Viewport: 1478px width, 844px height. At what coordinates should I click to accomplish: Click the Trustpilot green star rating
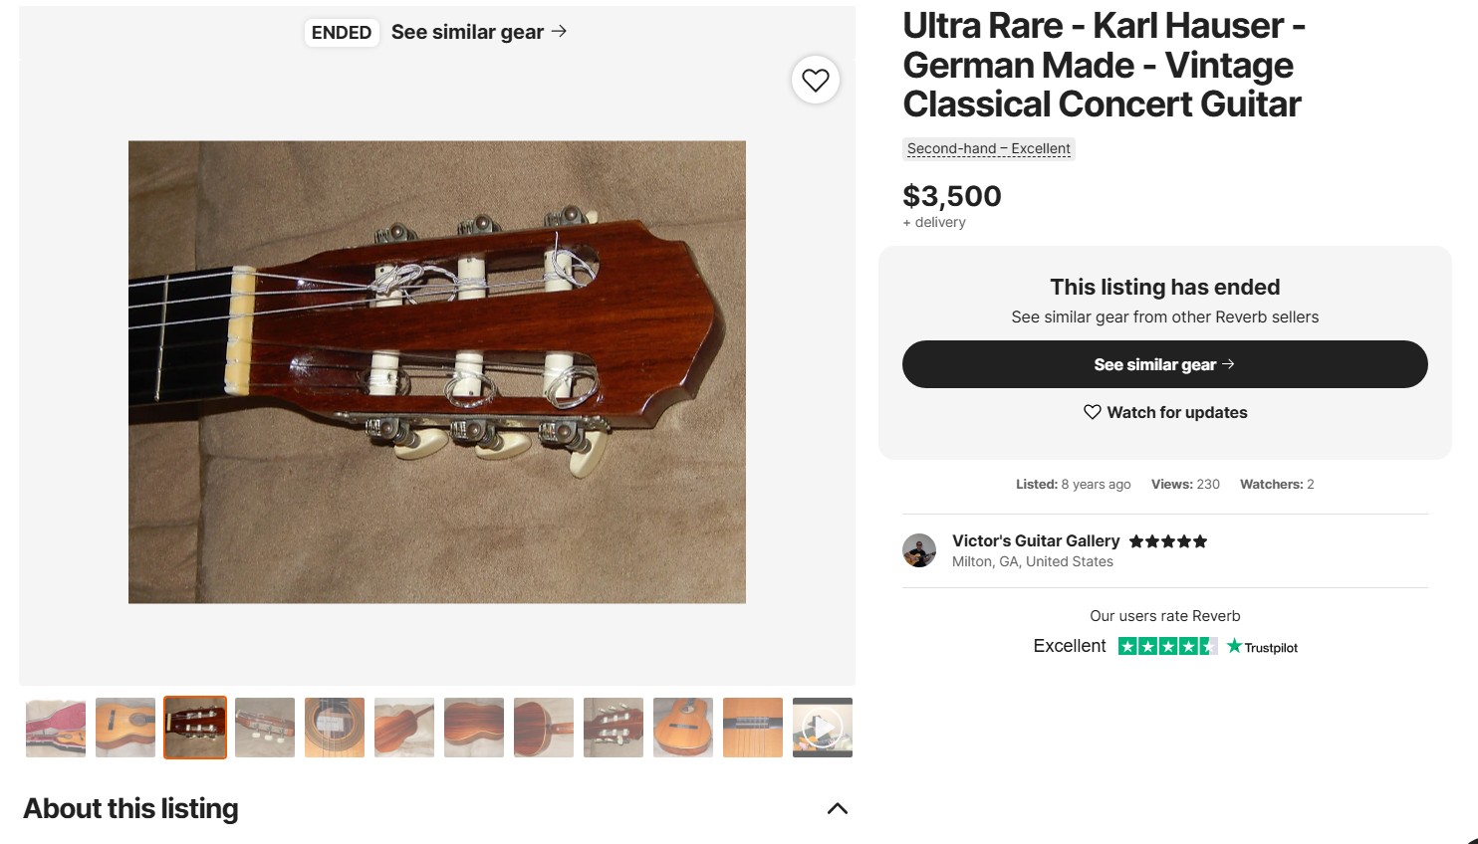pyautogui.click(x=1167, y=646)
